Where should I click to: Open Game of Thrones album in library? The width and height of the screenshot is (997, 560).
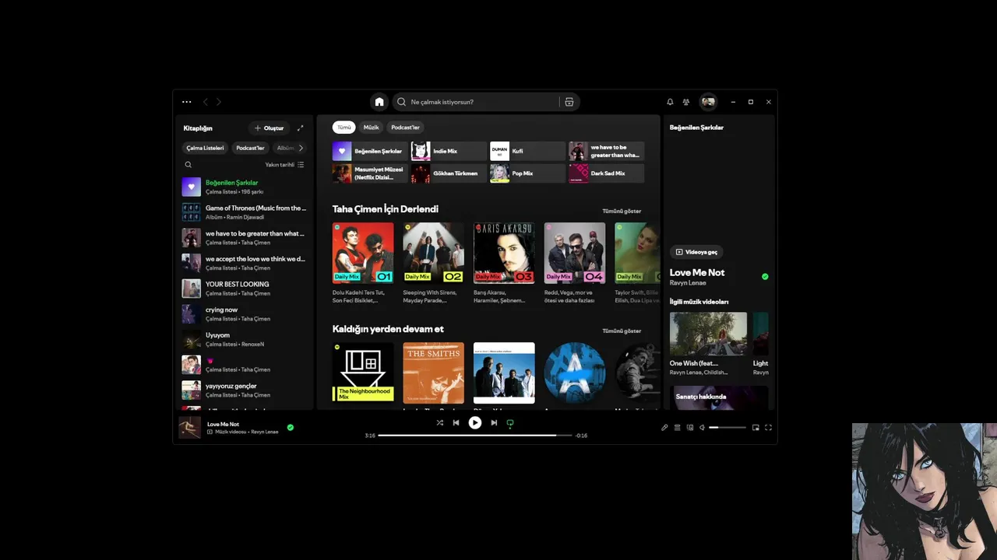(245, 212)
